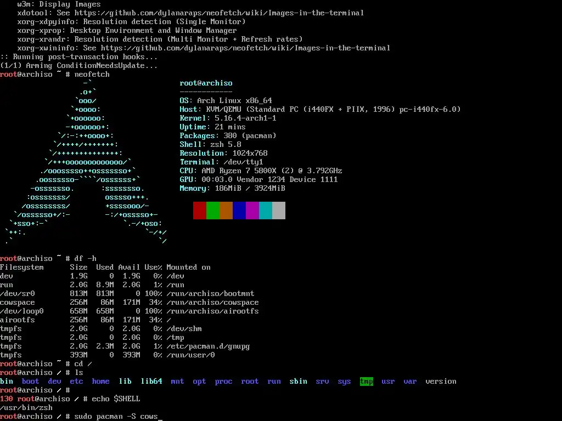This screenshot has width=562, height=421.
Task: Click the 'Running post-transaction hooks...' line
Action: (79, 57)
